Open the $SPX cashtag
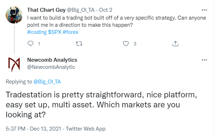This screenshot has width=216, height=137. (55, 32)
